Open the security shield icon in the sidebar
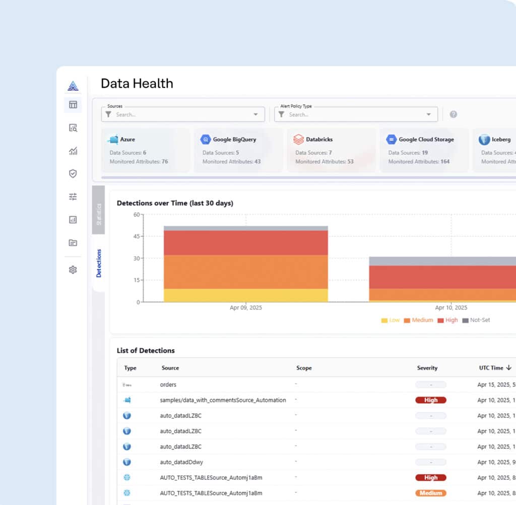This screenshot has height=505, width=516. [x=73, y=173]
